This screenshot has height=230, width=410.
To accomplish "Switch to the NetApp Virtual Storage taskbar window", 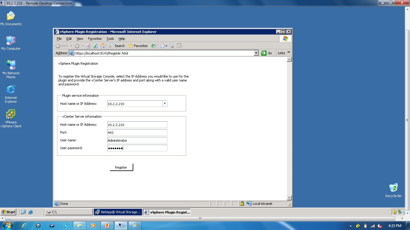I will (118, 212).
